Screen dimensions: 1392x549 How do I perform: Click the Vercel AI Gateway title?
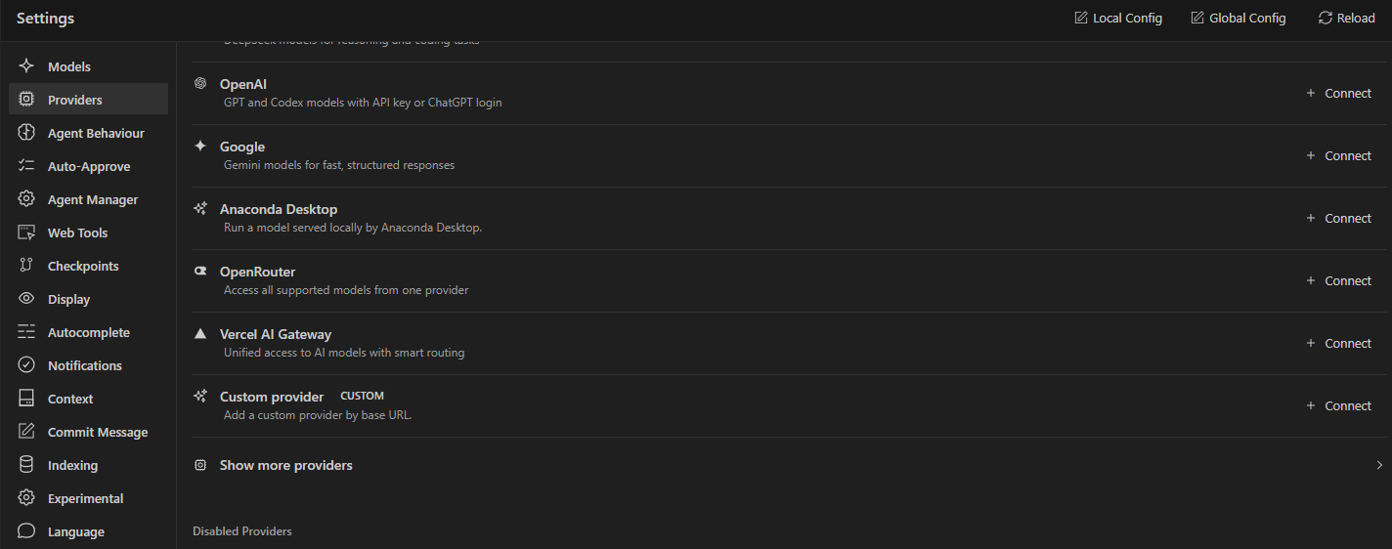tap(276, 334)
